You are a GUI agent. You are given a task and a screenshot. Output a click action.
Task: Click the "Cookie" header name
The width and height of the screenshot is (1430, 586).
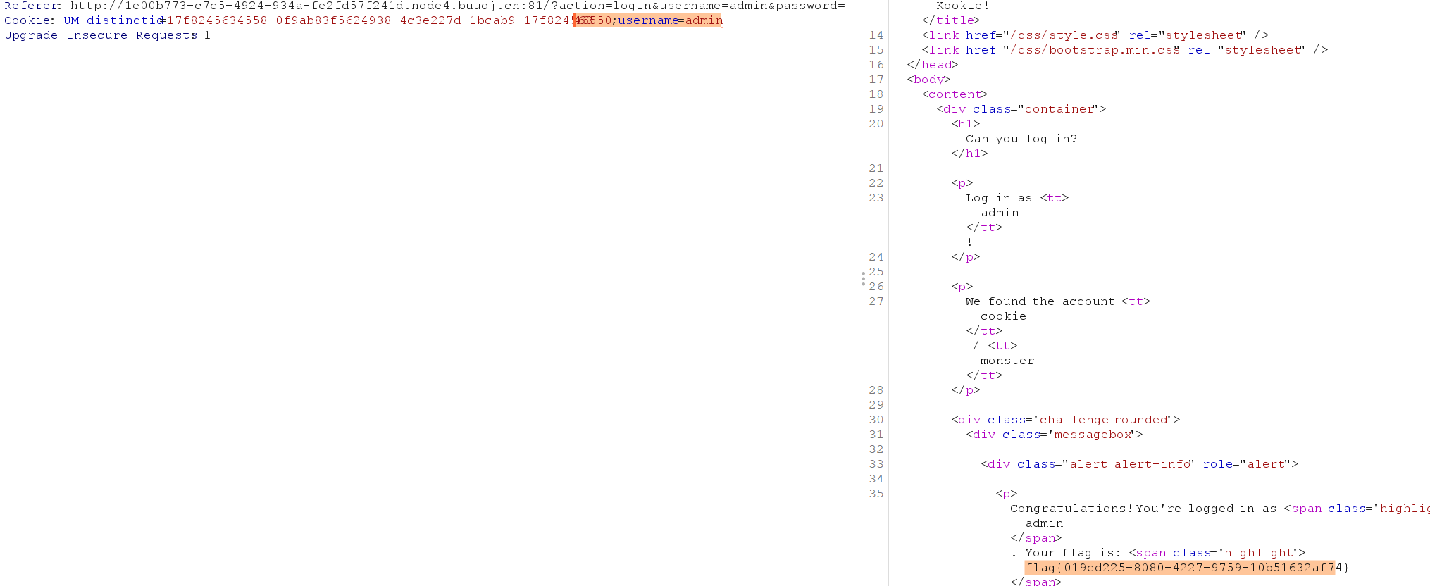coord(27,20)
